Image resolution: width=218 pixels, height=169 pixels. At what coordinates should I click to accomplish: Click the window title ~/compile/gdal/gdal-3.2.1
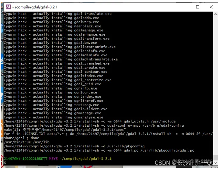point(35,7)
